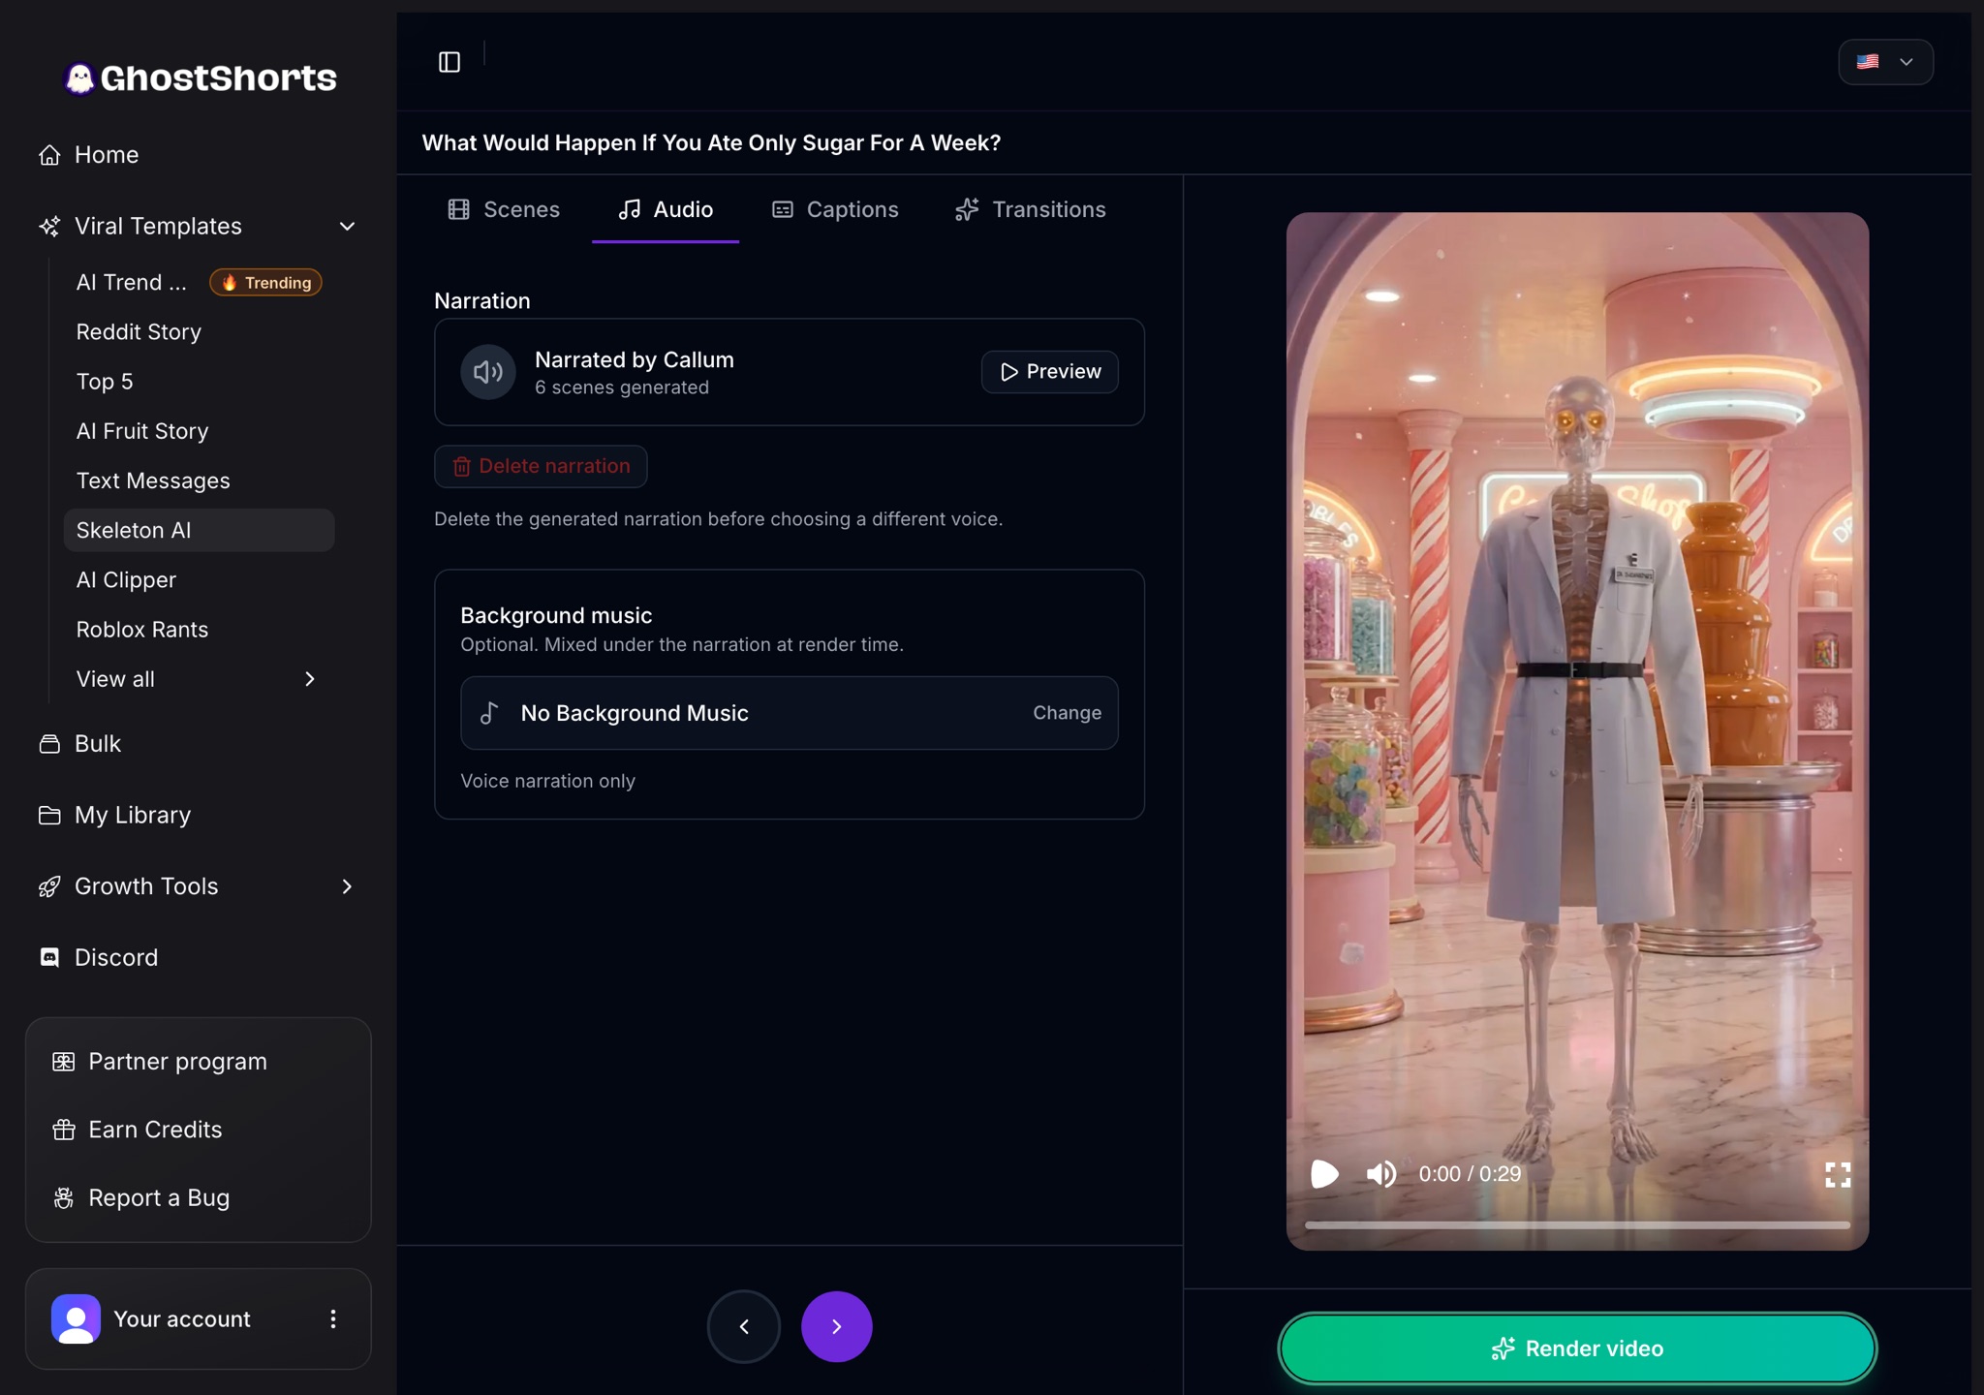1984x1395 pixels.
Task: Play the video preview
Action: pos(1324,1174)
